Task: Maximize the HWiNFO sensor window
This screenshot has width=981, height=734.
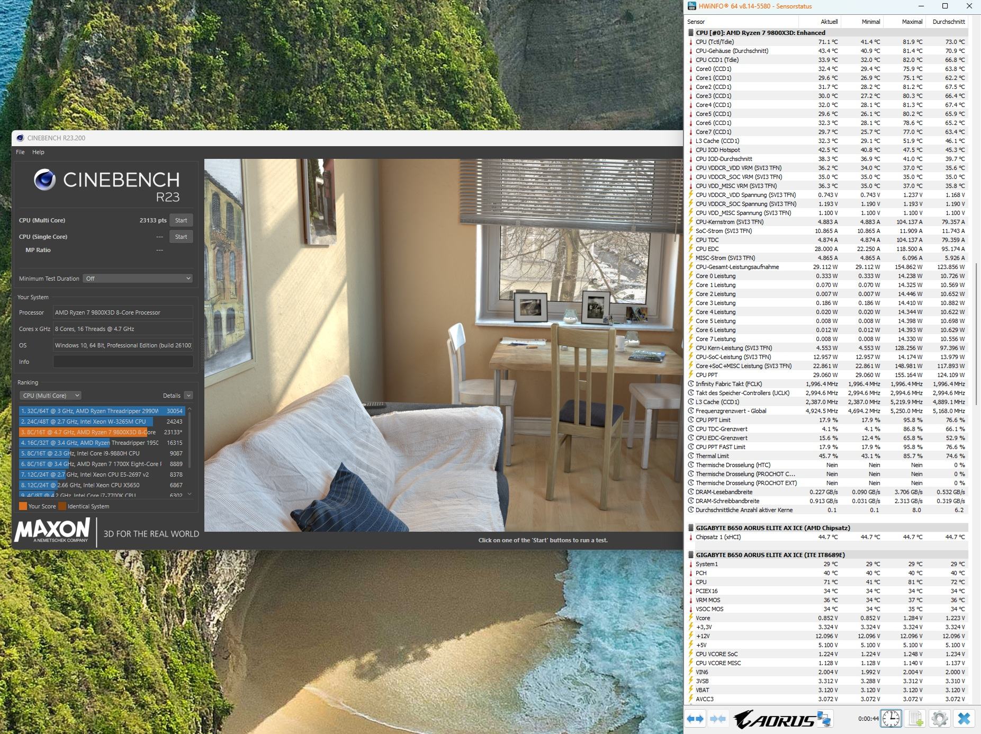Action: coord(945,6)
